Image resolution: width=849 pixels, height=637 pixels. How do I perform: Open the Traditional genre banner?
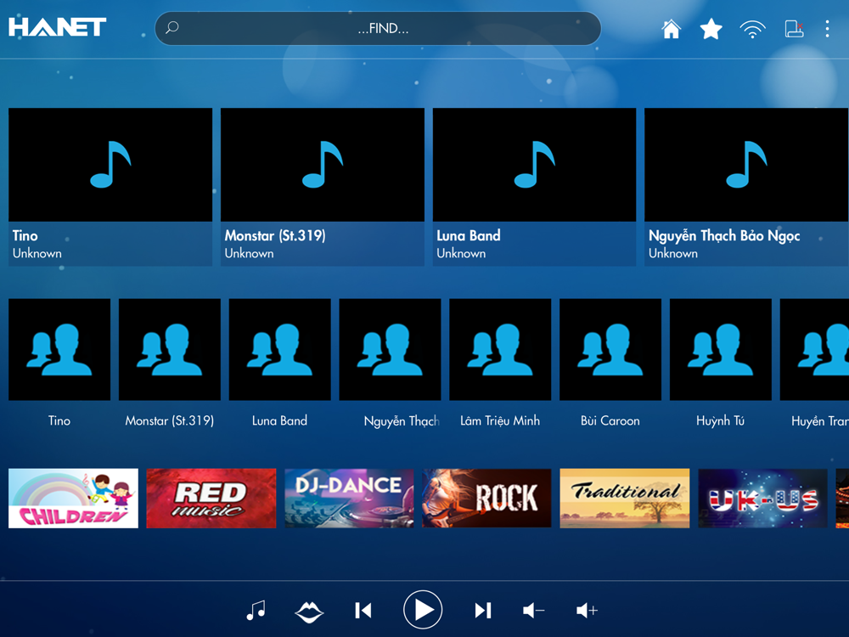[625, 499]
